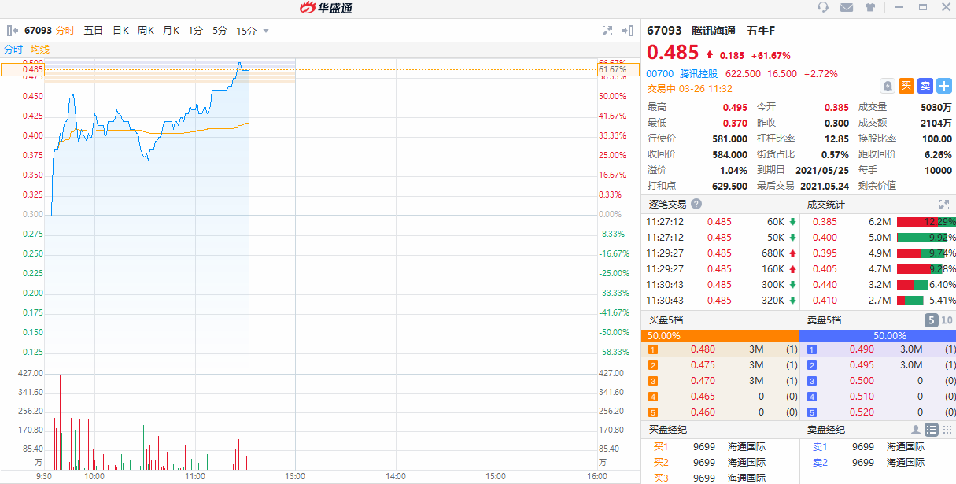Click the 12.29% volume bar at 0.385
The image size is (956, 484).
pos(926,222)
